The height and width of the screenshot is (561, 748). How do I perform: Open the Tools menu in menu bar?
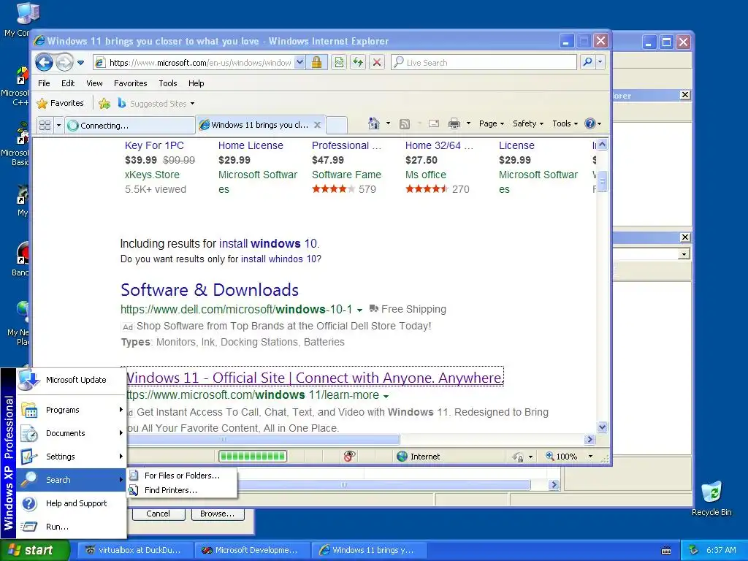(x=167, y=83)
